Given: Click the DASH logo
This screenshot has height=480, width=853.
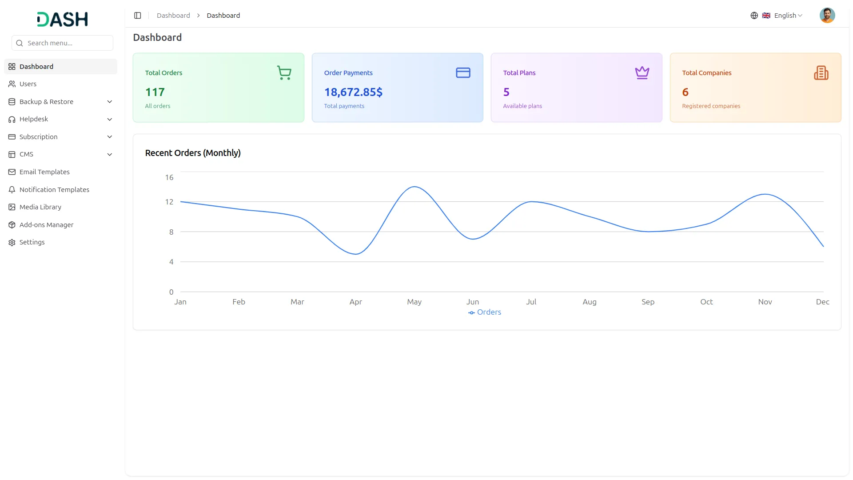Looking at the screenshot, I should [62, 19].
